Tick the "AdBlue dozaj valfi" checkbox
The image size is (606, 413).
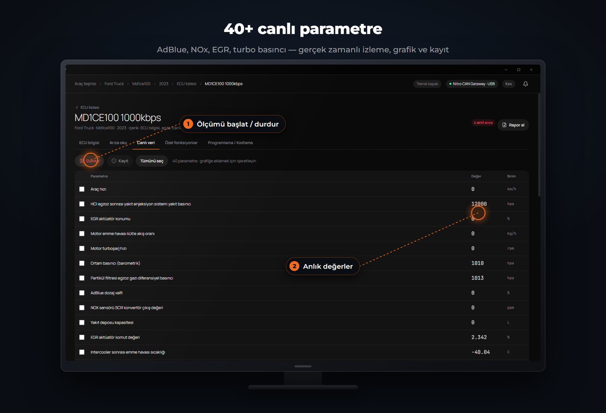[82, 293]
